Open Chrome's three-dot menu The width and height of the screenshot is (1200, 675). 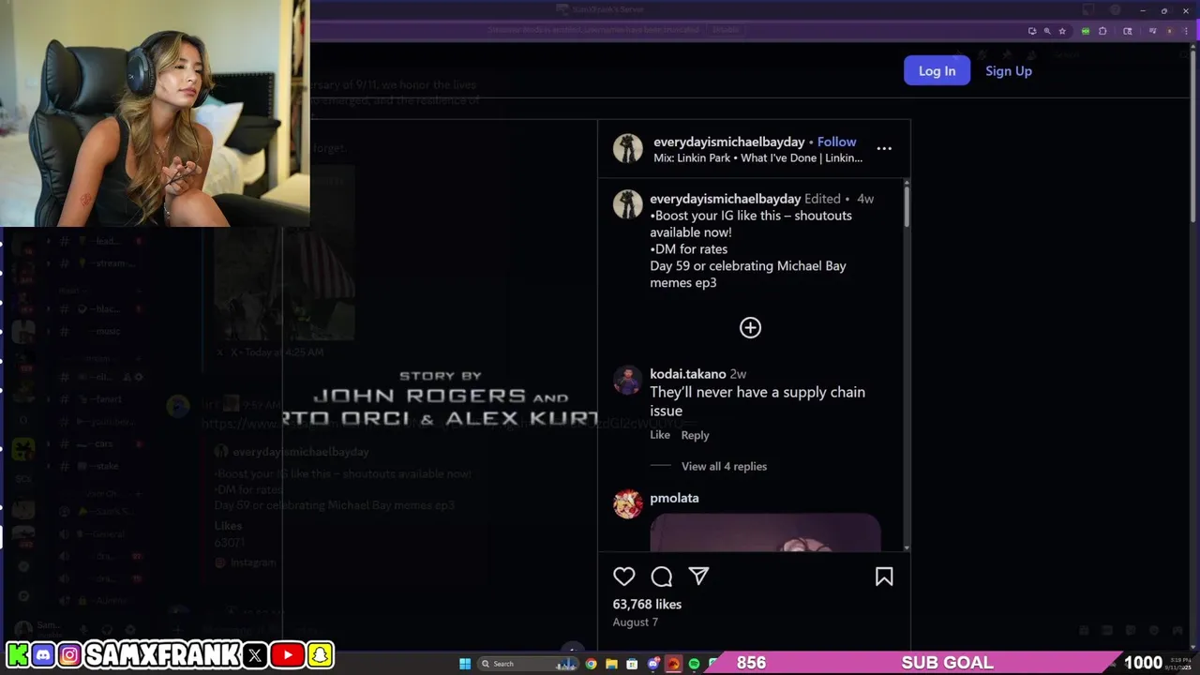pos(1185,31)
